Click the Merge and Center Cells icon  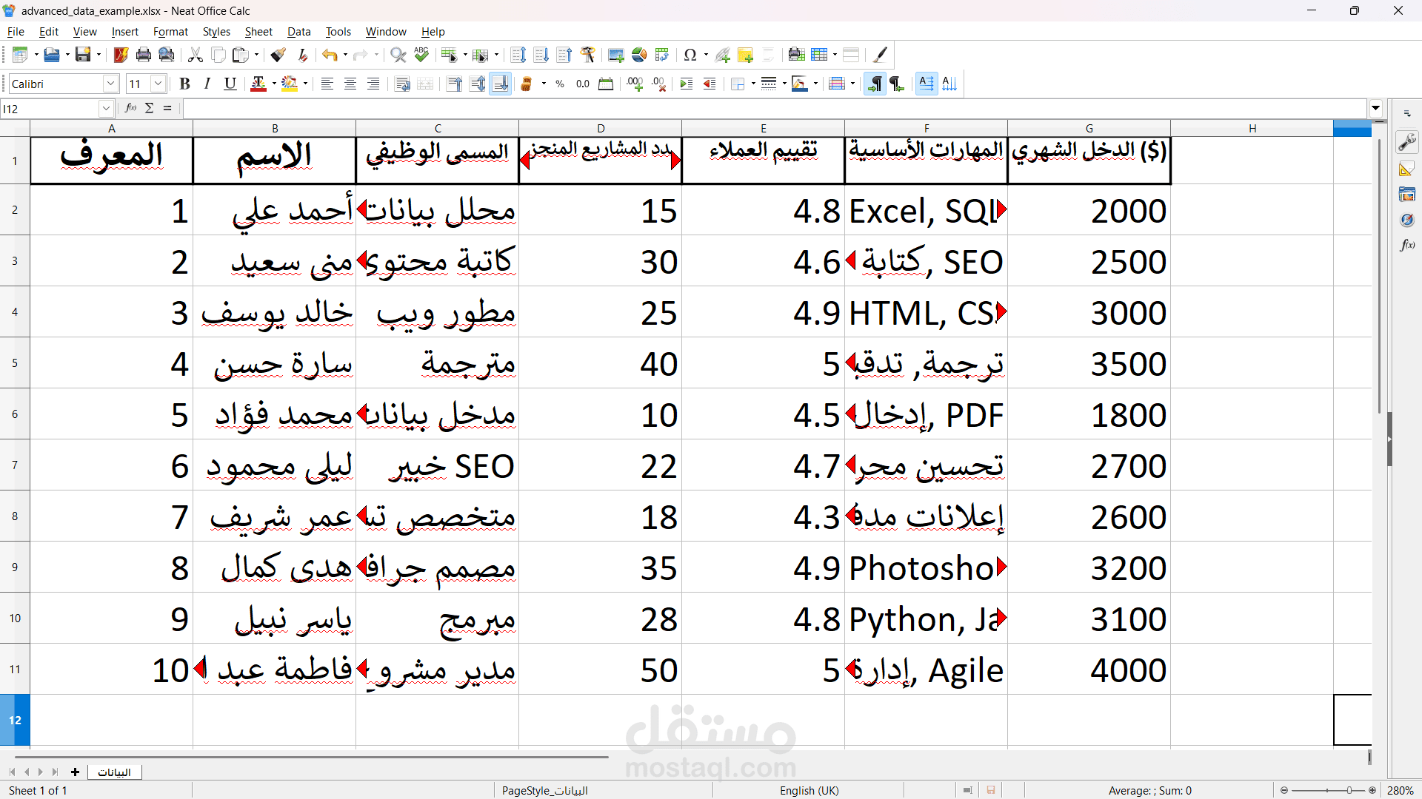(425, 84)
